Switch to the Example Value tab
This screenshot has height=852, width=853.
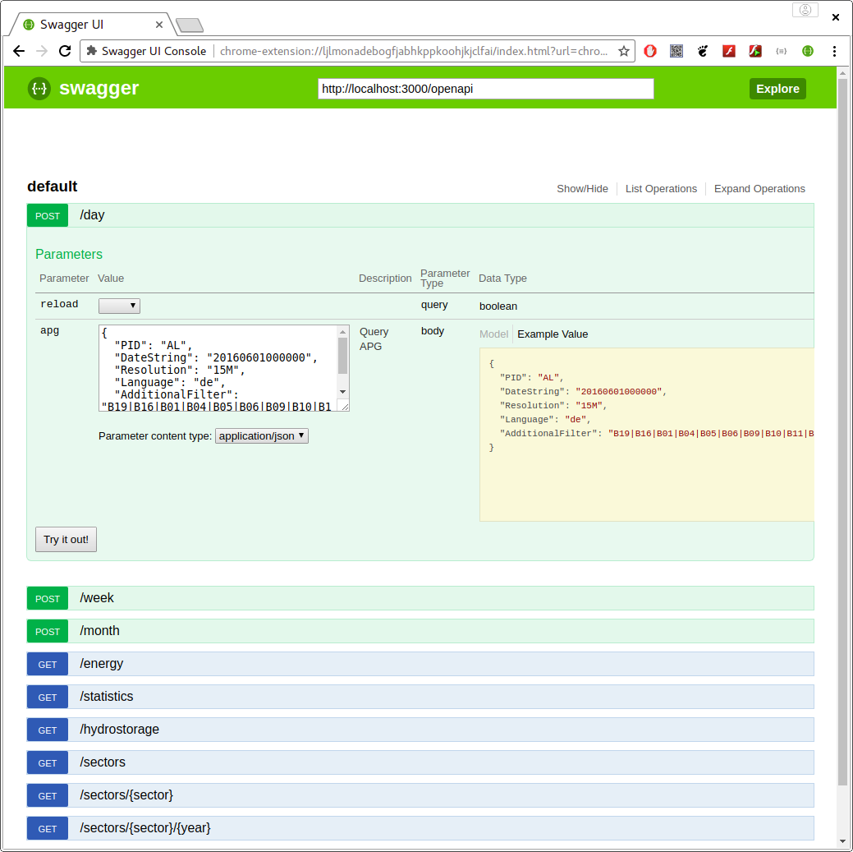[553, 334]
